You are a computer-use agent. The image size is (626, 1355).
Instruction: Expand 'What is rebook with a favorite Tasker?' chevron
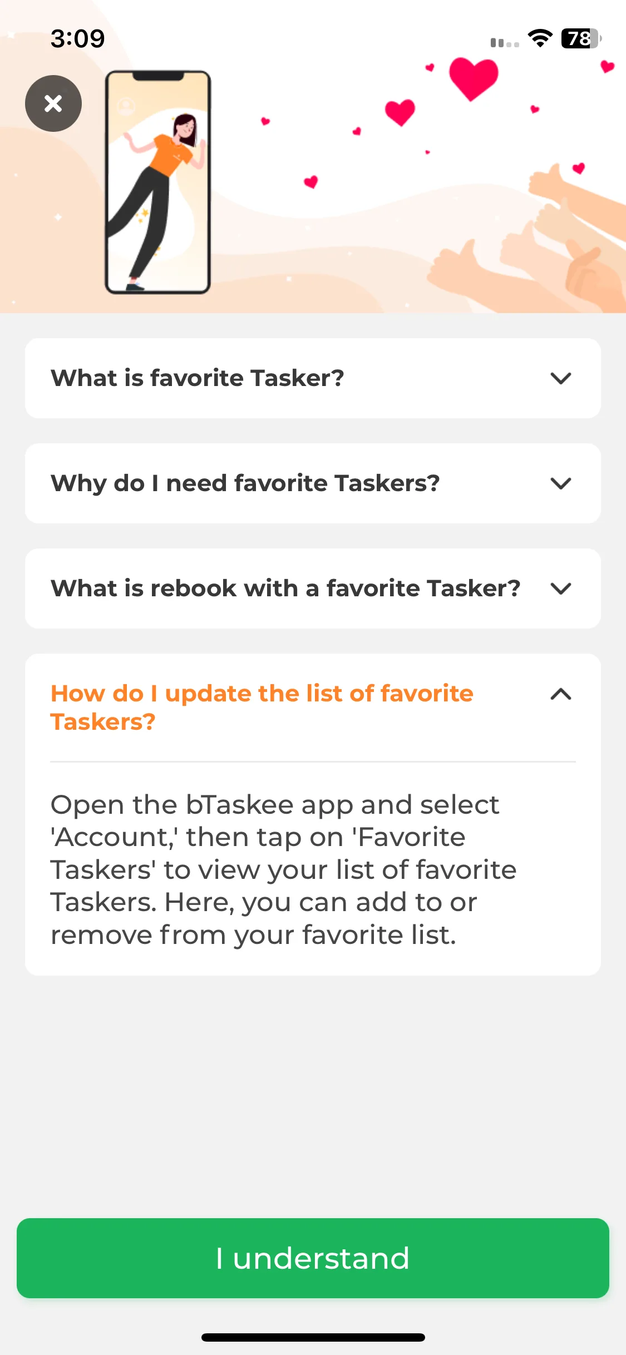tap(561, 589)
